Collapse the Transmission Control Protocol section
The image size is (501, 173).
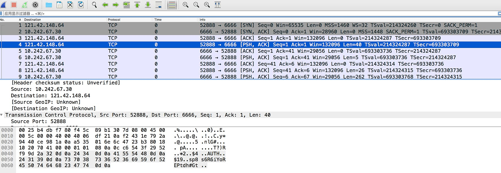click(x=2, y=115)
